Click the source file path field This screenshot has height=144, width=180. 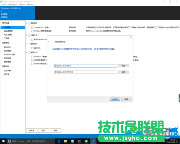[x=86, y=66]
